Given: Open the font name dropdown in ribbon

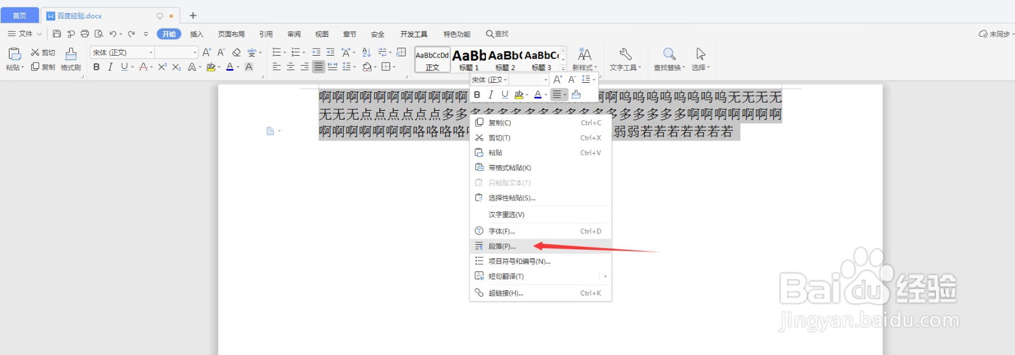Looking at the screenshot, I should [x=151, y=53].
